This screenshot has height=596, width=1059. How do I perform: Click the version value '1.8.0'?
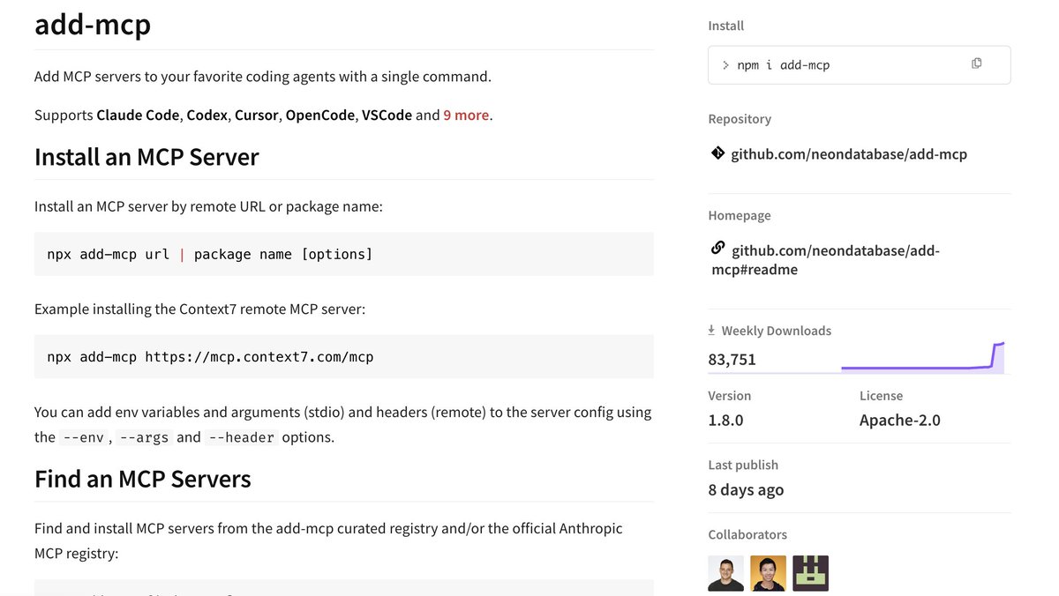click(x=725, y=421)
